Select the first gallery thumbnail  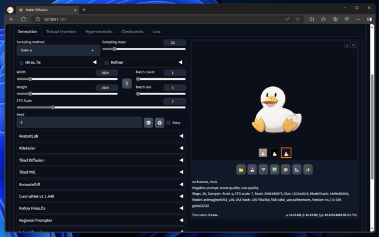263,152
